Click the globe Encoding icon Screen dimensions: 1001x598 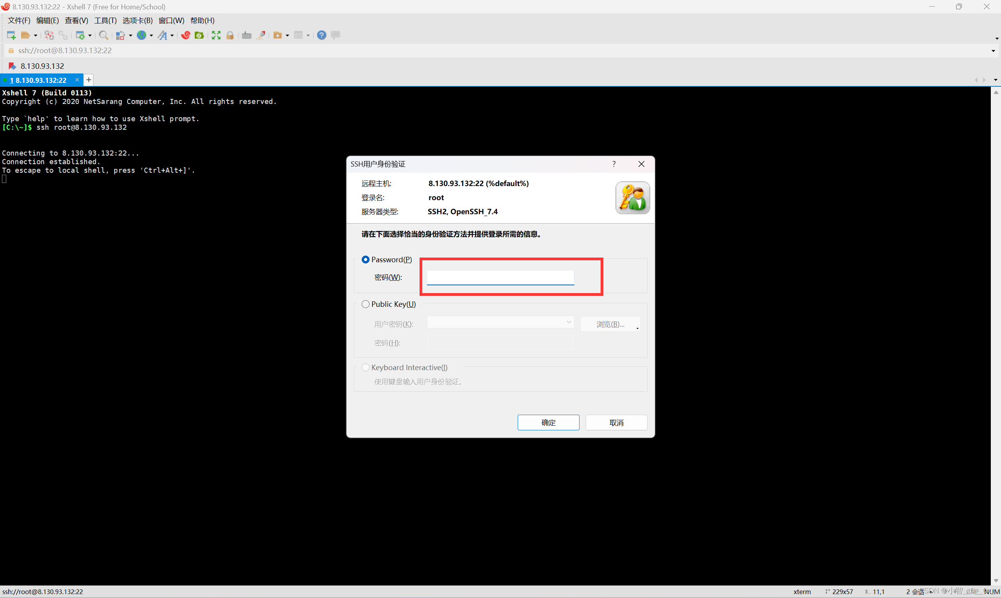141,35
